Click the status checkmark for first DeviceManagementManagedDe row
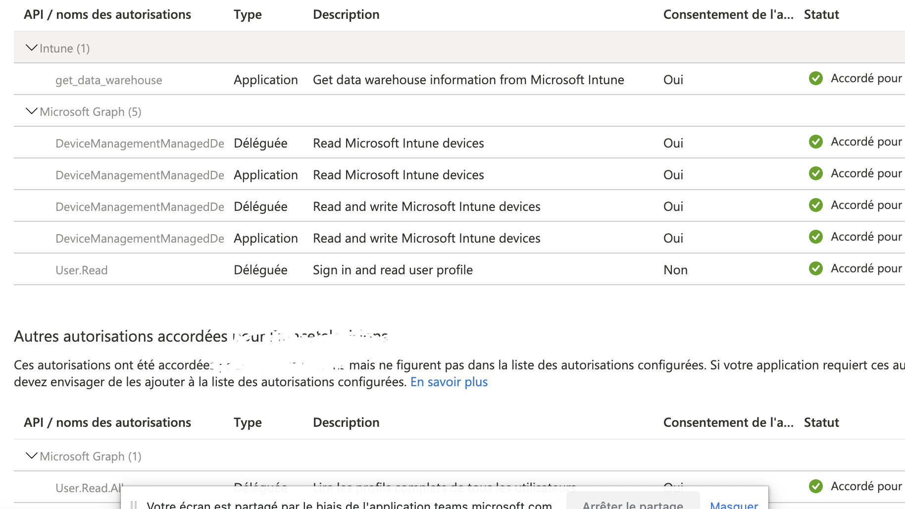 [815, 142]
